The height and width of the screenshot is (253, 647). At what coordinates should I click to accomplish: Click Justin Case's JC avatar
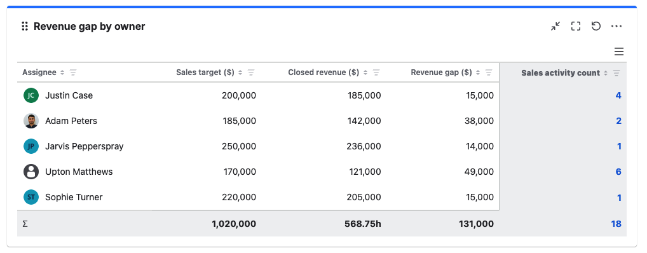point(31,95)
